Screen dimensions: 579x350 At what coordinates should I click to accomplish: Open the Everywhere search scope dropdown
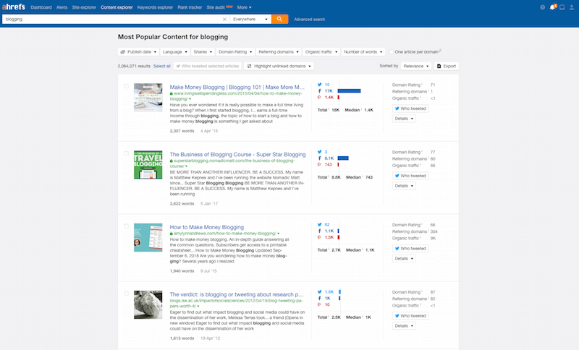[250, 20]
